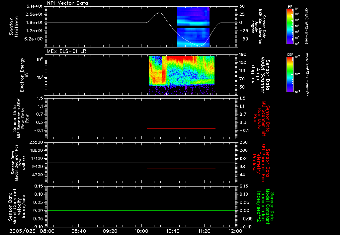
Task: Click the "44" telemetry tick value
Action: point(242,175)
